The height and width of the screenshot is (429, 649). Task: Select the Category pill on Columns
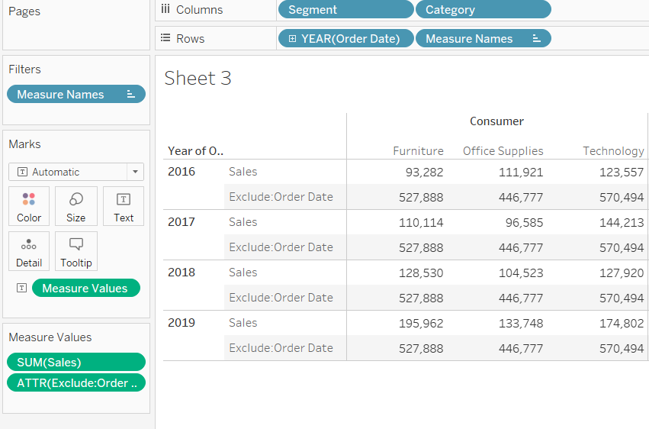483,9
